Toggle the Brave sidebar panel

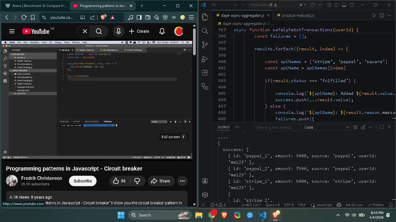click(139, 17)
